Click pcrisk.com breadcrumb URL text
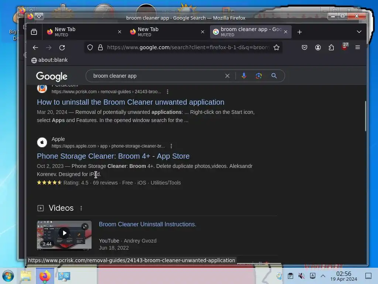Image resolution: width=378 pixels, height=284 pixels. [106, 92]
